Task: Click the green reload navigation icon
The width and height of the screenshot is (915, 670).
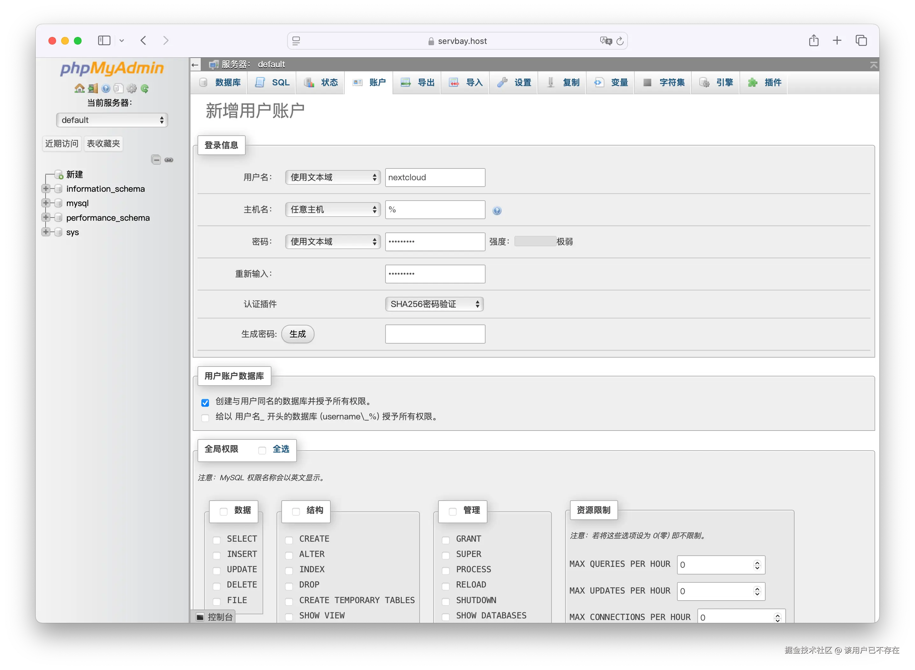Action: 144,89
